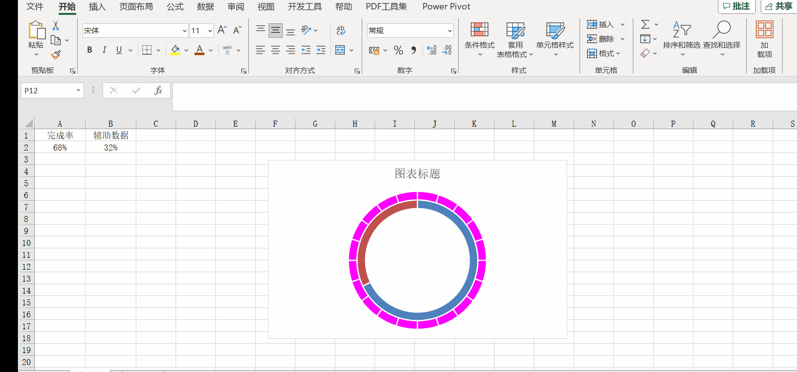Open 查找和选择 find and select
The height and width of the screenshot is (372, 797).
pos(721,39)
